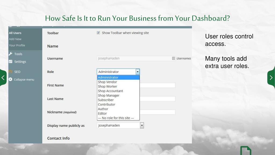Viewport: 275px width, 155px height.
Task: Select Subscriber role option
Action: point(118,100)
